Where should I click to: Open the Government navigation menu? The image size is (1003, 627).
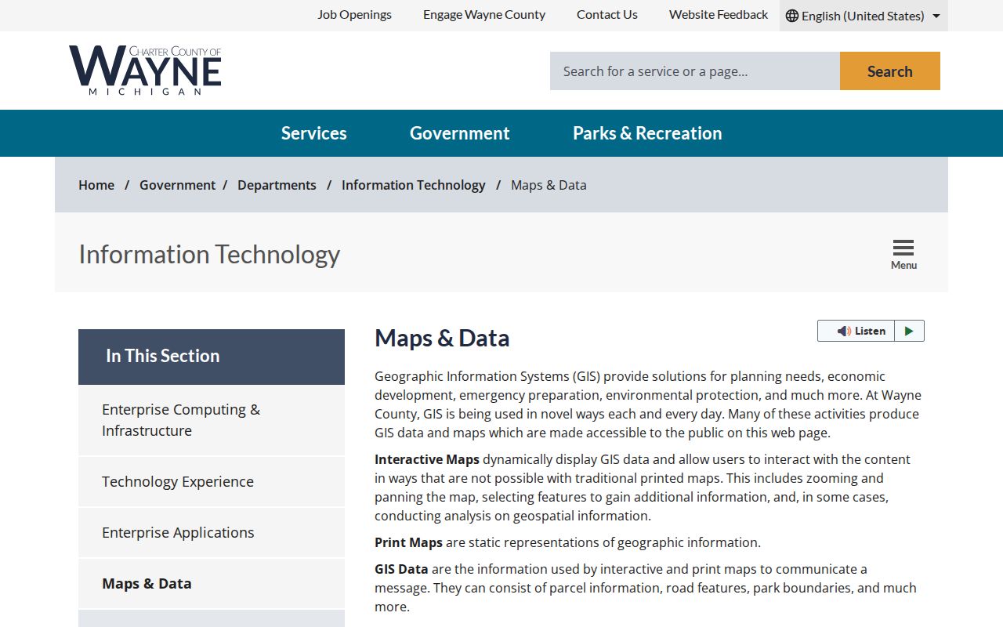460,133
